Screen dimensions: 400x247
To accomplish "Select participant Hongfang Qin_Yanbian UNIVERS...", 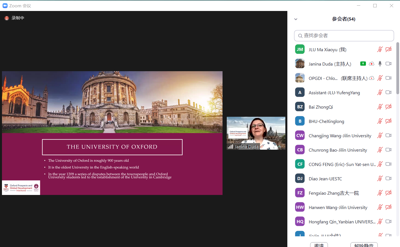I will [x=342, y=222].
